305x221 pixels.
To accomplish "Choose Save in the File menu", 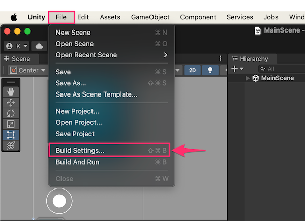I will point(112,72).
